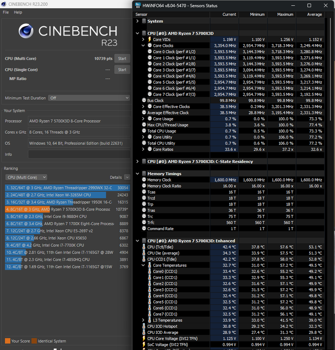The width and height of the screenshot is (335, 350).
Task: Click the Core 0 Clock clock icon
Action: pyautogui.click(x=149, y=52)
